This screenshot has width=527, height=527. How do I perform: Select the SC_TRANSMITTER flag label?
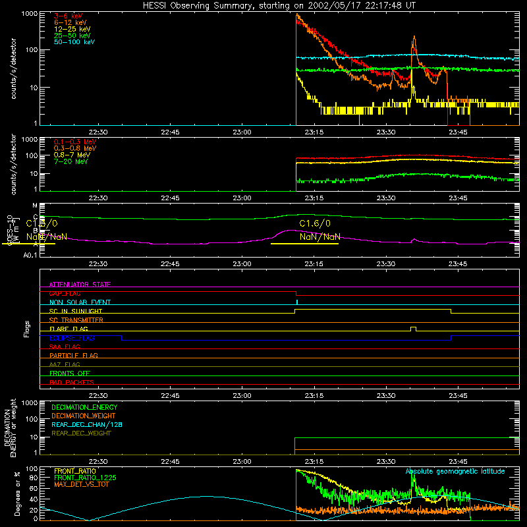[76, 319]
